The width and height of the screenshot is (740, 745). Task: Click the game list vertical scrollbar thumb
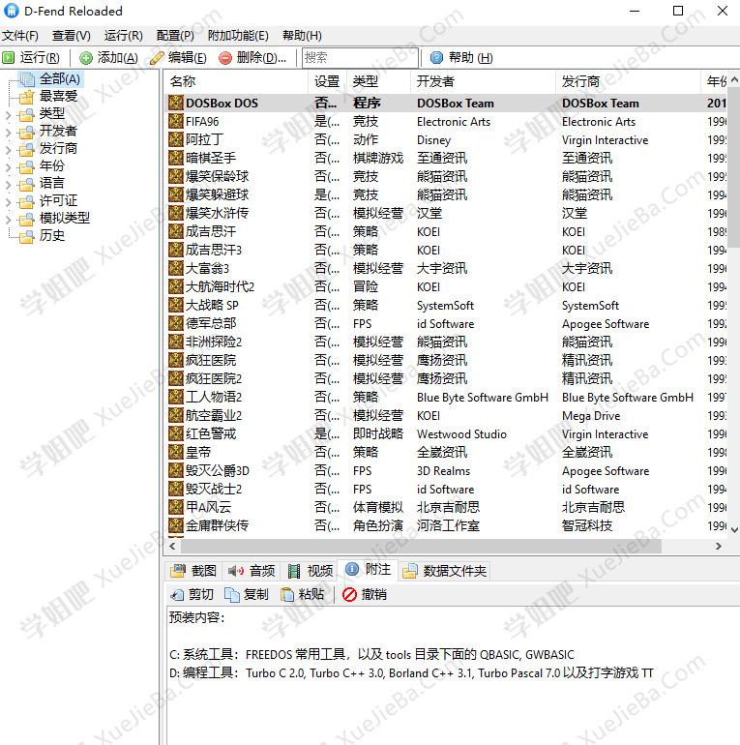click(x=734, y=166)
